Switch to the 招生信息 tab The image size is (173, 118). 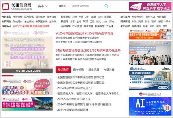[94, 69]
